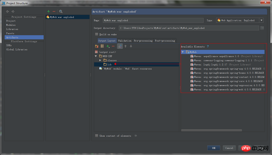The height and width of the screenshot is (155, 272).
Task: Remove selected artifact with red minus
Action: (54, 12)
